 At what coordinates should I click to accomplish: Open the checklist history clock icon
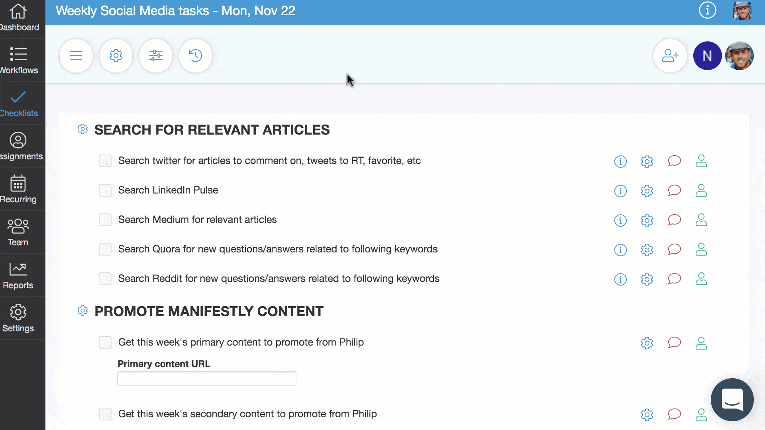[x=196, y=55]
